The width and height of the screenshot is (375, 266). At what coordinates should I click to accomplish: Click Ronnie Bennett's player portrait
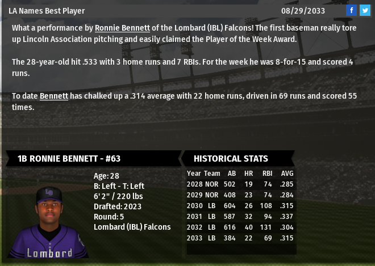tap(48, 222)
